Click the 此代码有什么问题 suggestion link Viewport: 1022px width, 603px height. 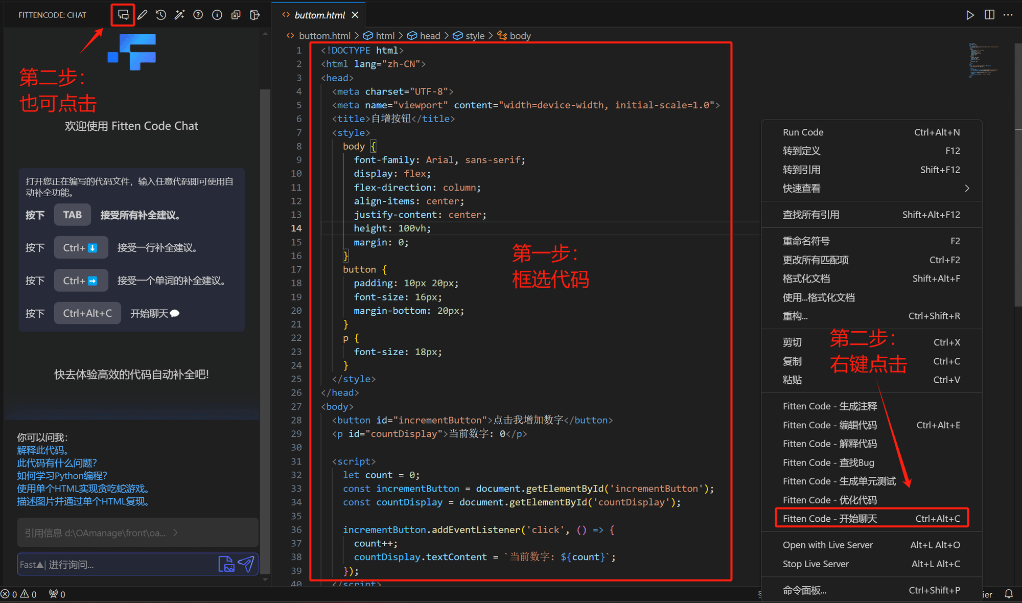click(x=57, y=463)
